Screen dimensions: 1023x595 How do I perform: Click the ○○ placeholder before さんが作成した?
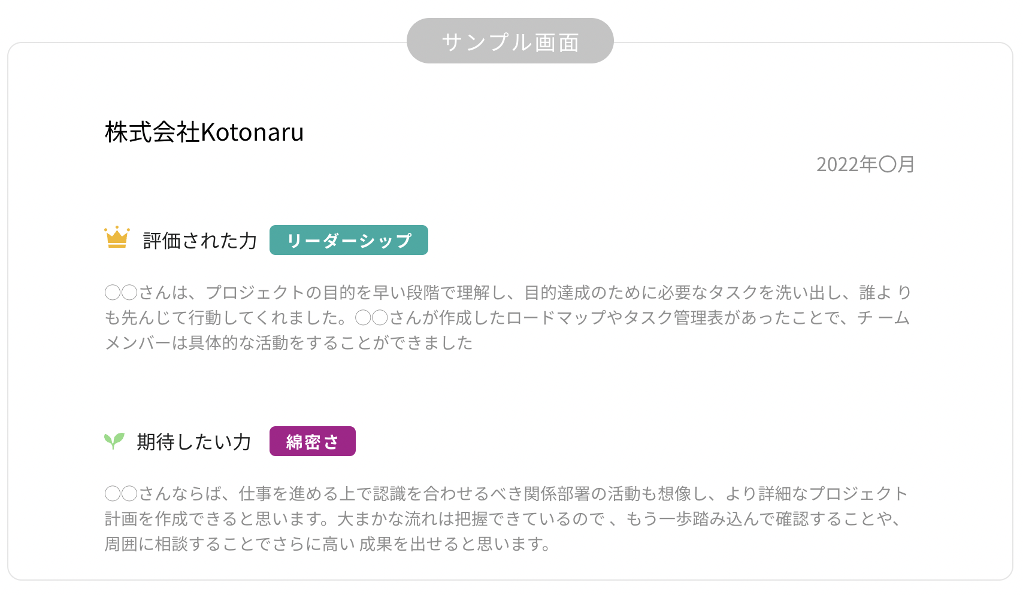pyautogui.click(x=371, y=317)
